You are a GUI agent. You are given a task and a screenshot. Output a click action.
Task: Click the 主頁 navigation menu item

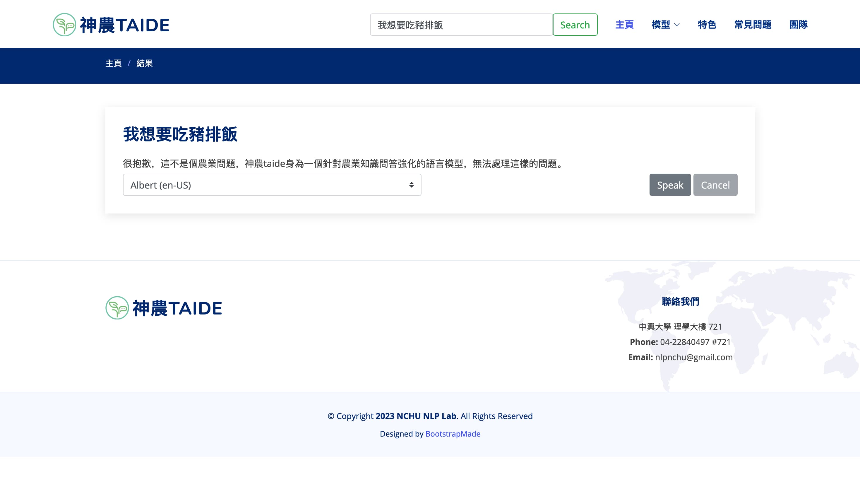tap(625, 24)
